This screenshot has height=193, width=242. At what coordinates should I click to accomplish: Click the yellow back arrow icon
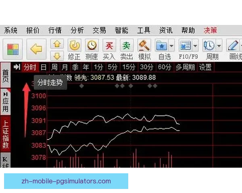(36, 49)
